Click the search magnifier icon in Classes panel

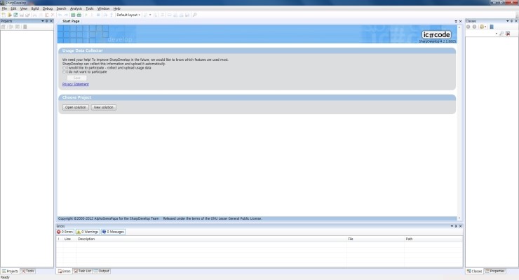[x=501, y=34]
